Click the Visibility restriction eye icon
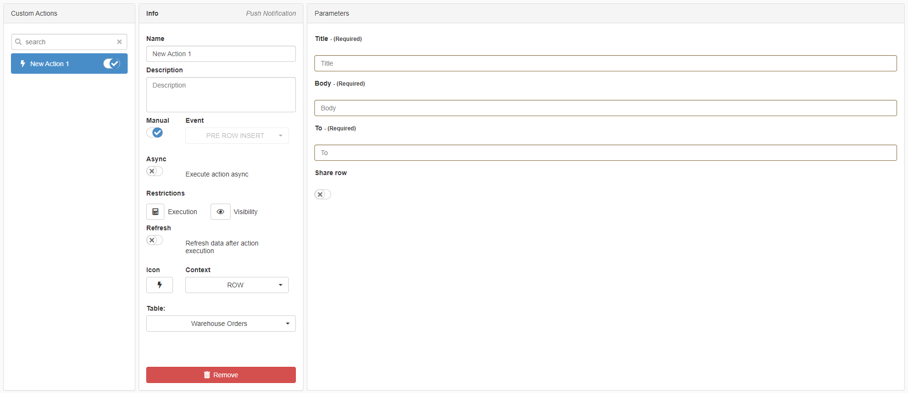The height and width of the screenshot is (393, 908). pyautogui.click(x=220, y=212)
